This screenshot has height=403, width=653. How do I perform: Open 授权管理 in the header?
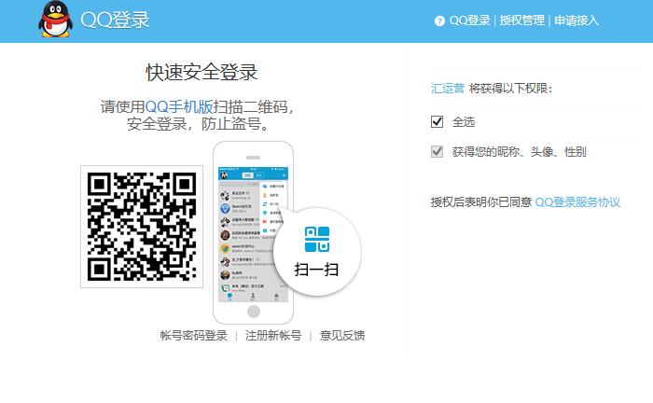[521, 21]
